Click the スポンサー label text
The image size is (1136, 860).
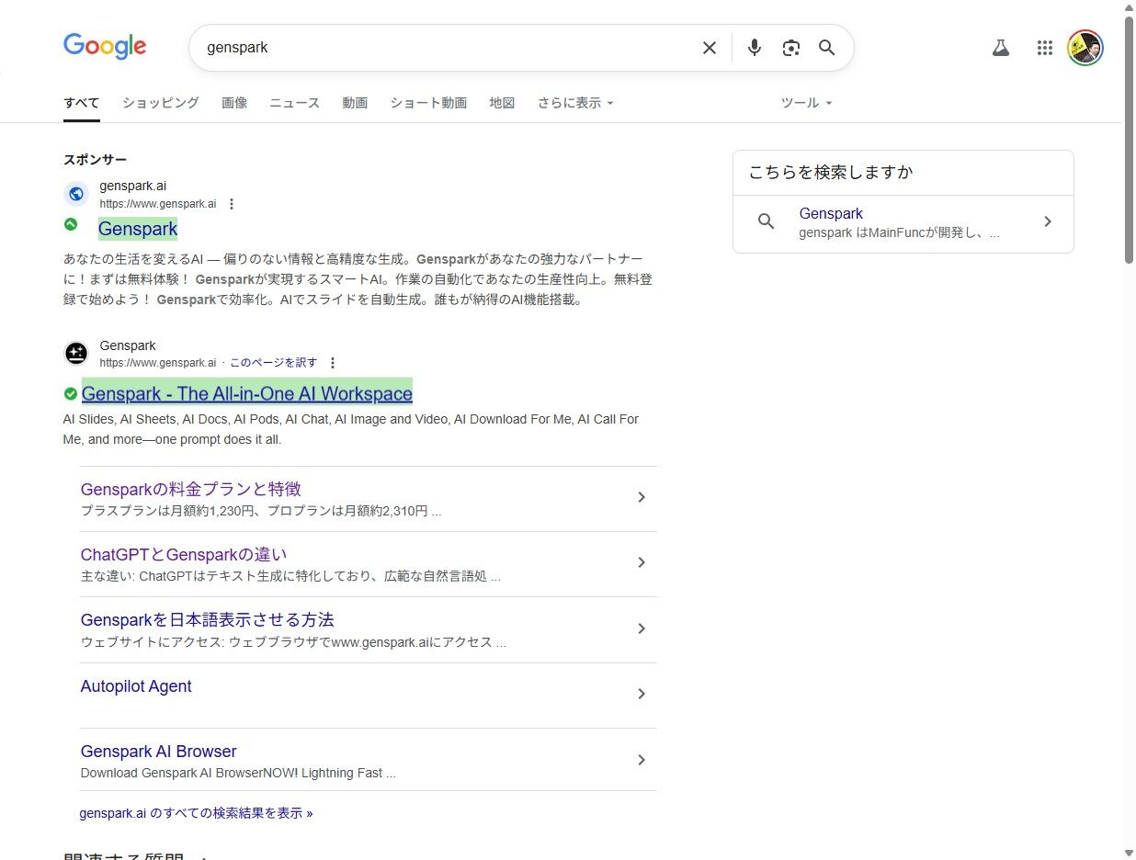pos(95,160)
